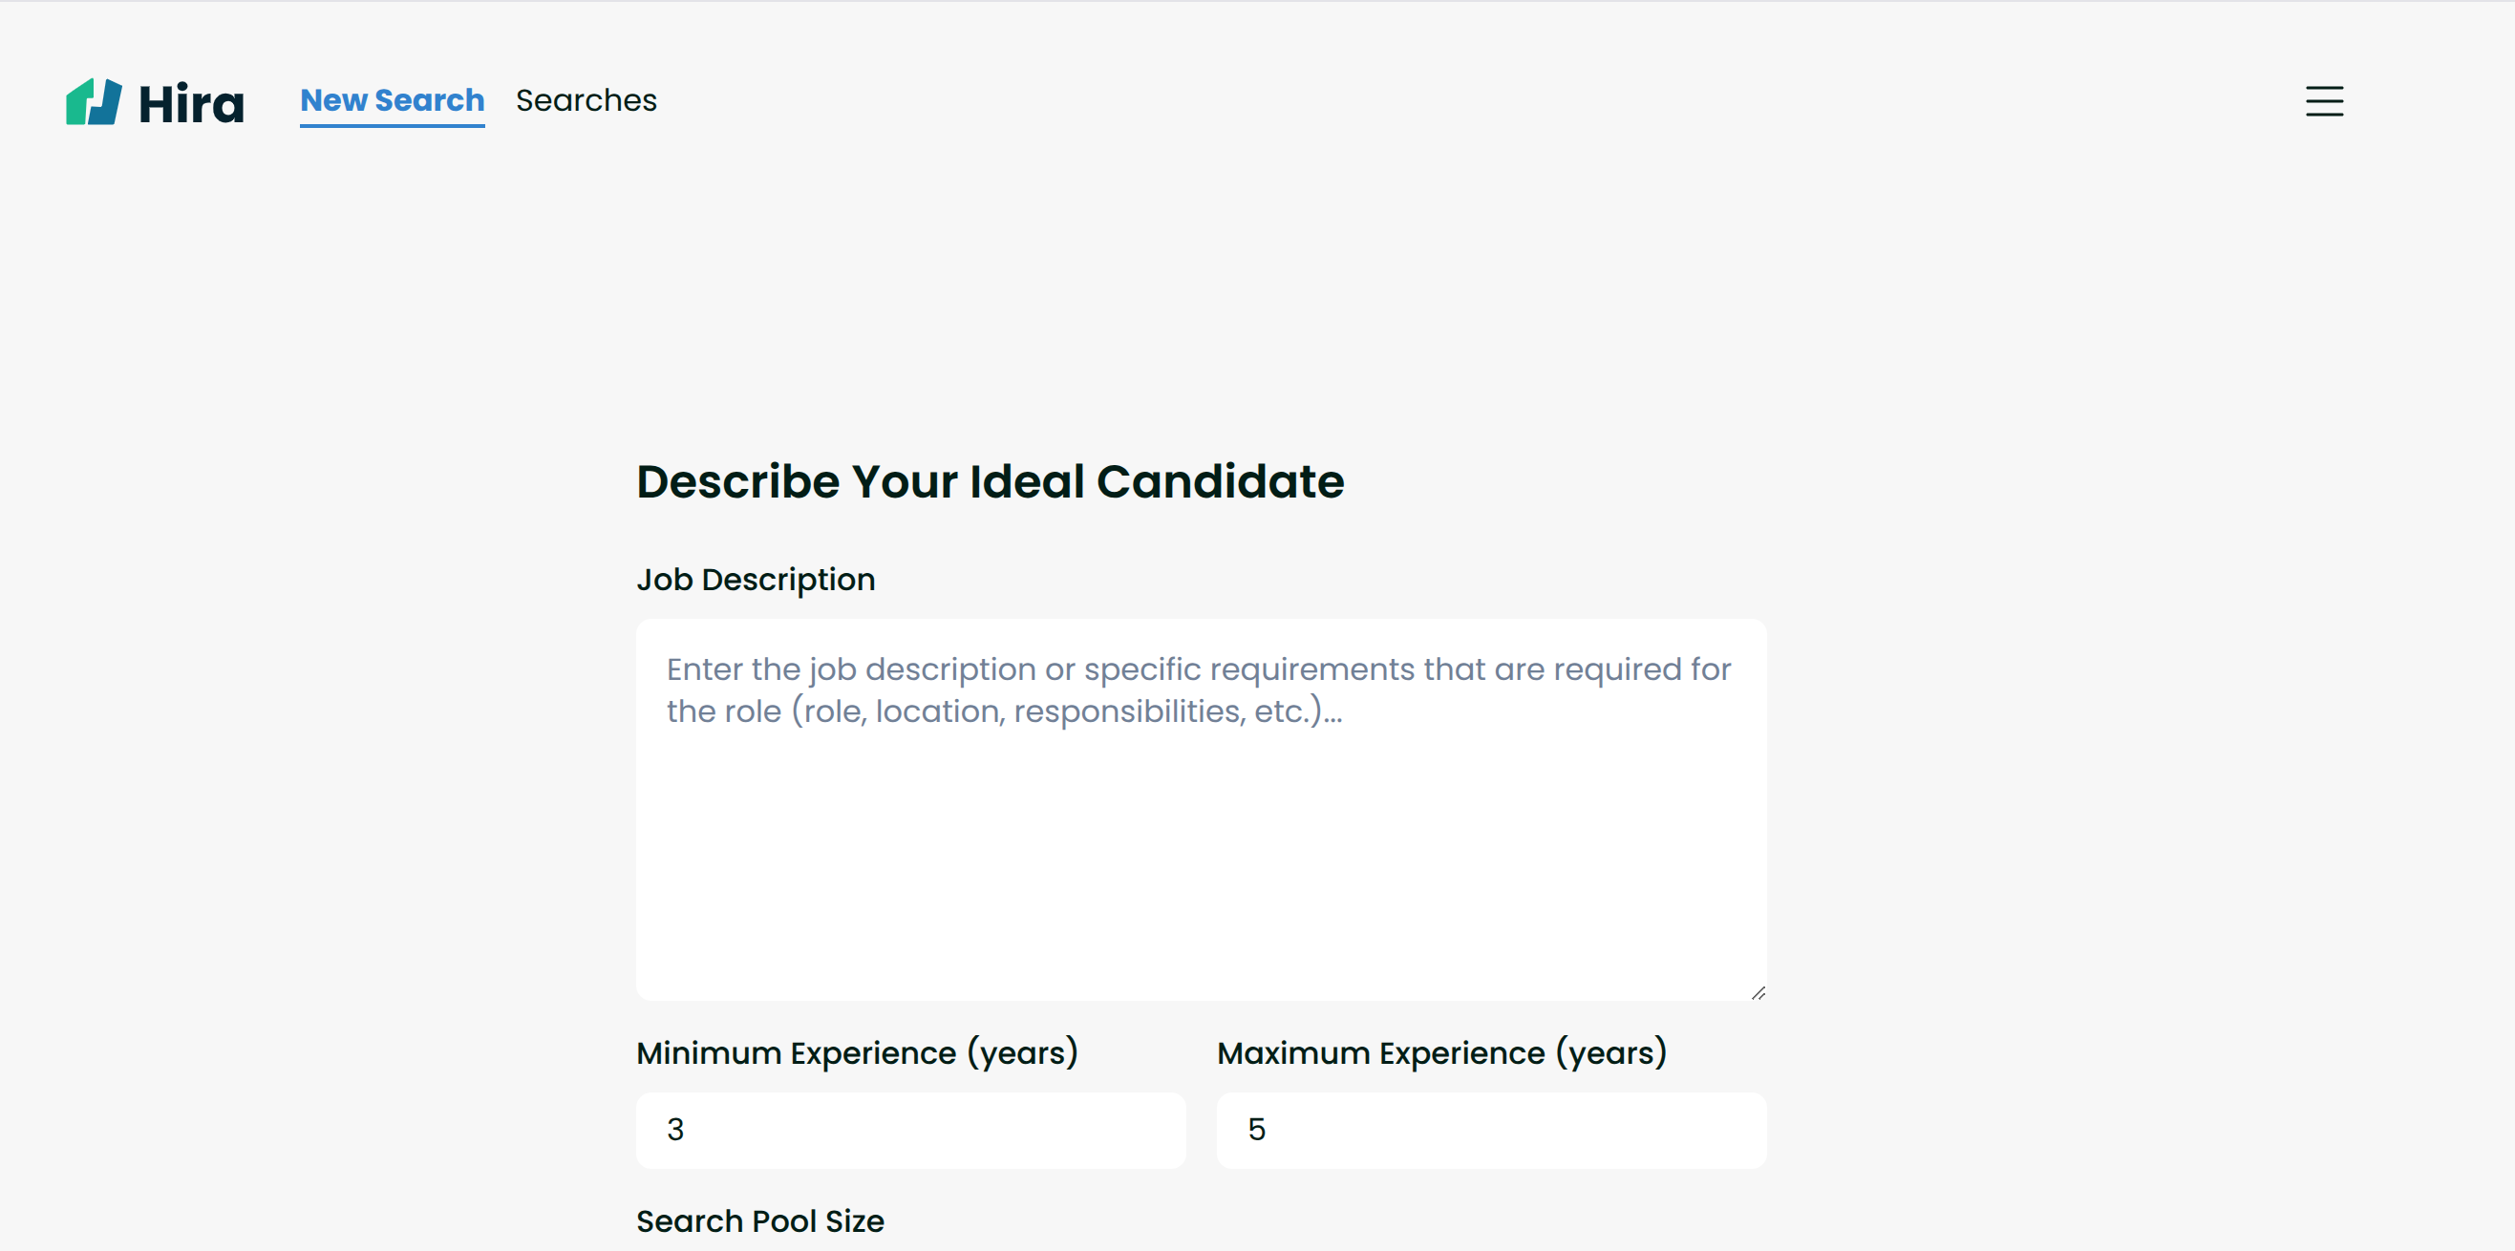Click the Maximum Experience (years) label
The image size is (2515, 1251).
point(1441,1053)
